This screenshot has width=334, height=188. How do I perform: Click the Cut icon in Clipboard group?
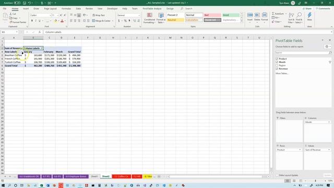click(x=10, y=14)
